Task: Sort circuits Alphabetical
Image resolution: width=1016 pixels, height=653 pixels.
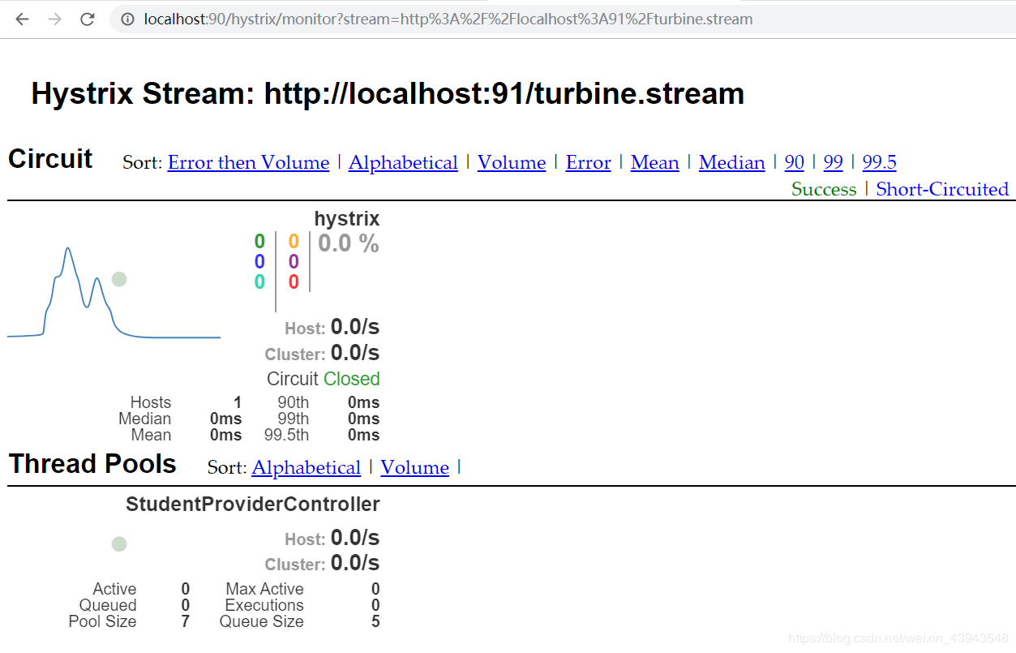Action: tap(403, 163)
